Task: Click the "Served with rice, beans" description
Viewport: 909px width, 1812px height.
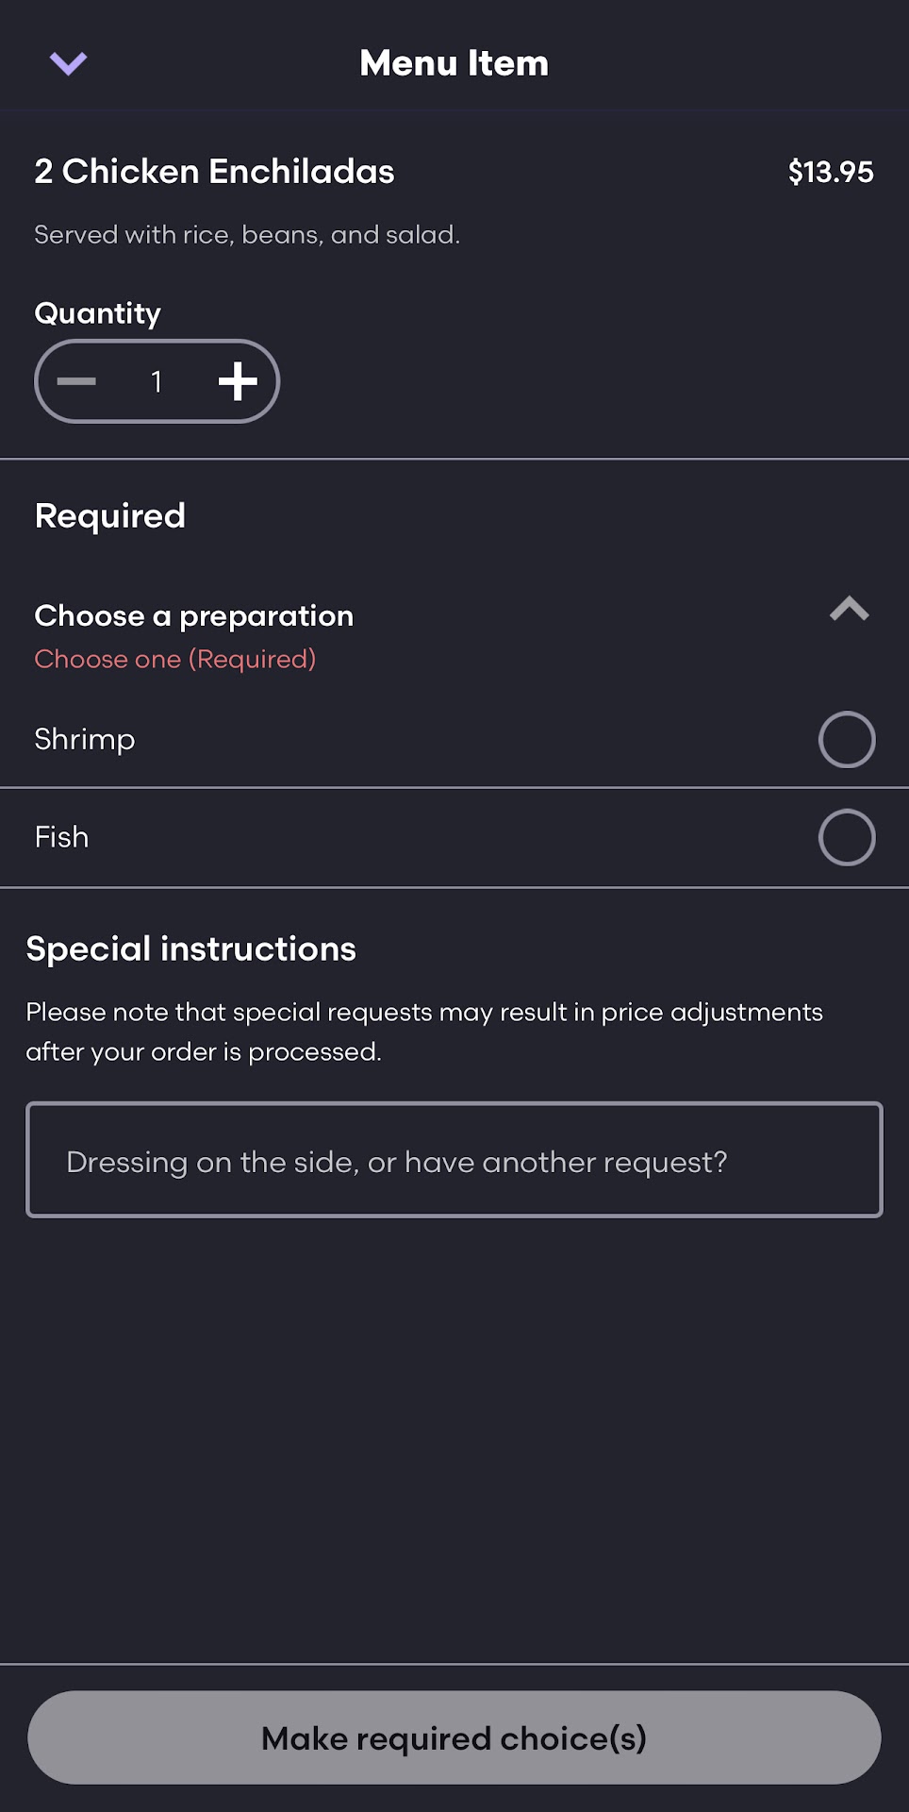Action: pyautogui.click(x=247, y=235)
